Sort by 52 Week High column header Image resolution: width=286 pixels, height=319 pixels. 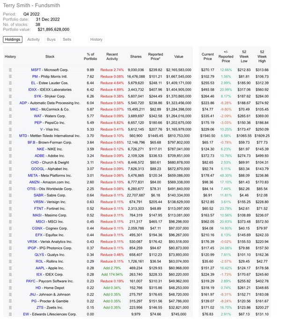[262, 56]
